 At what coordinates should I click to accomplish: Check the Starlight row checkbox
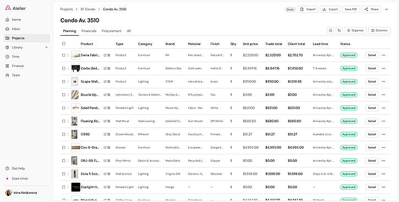click(64, 187)
